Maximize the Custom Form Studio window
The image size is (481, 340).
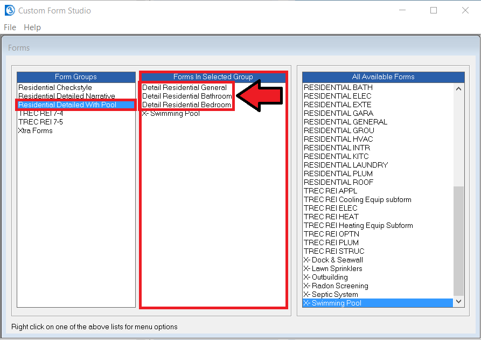(434, 10)
